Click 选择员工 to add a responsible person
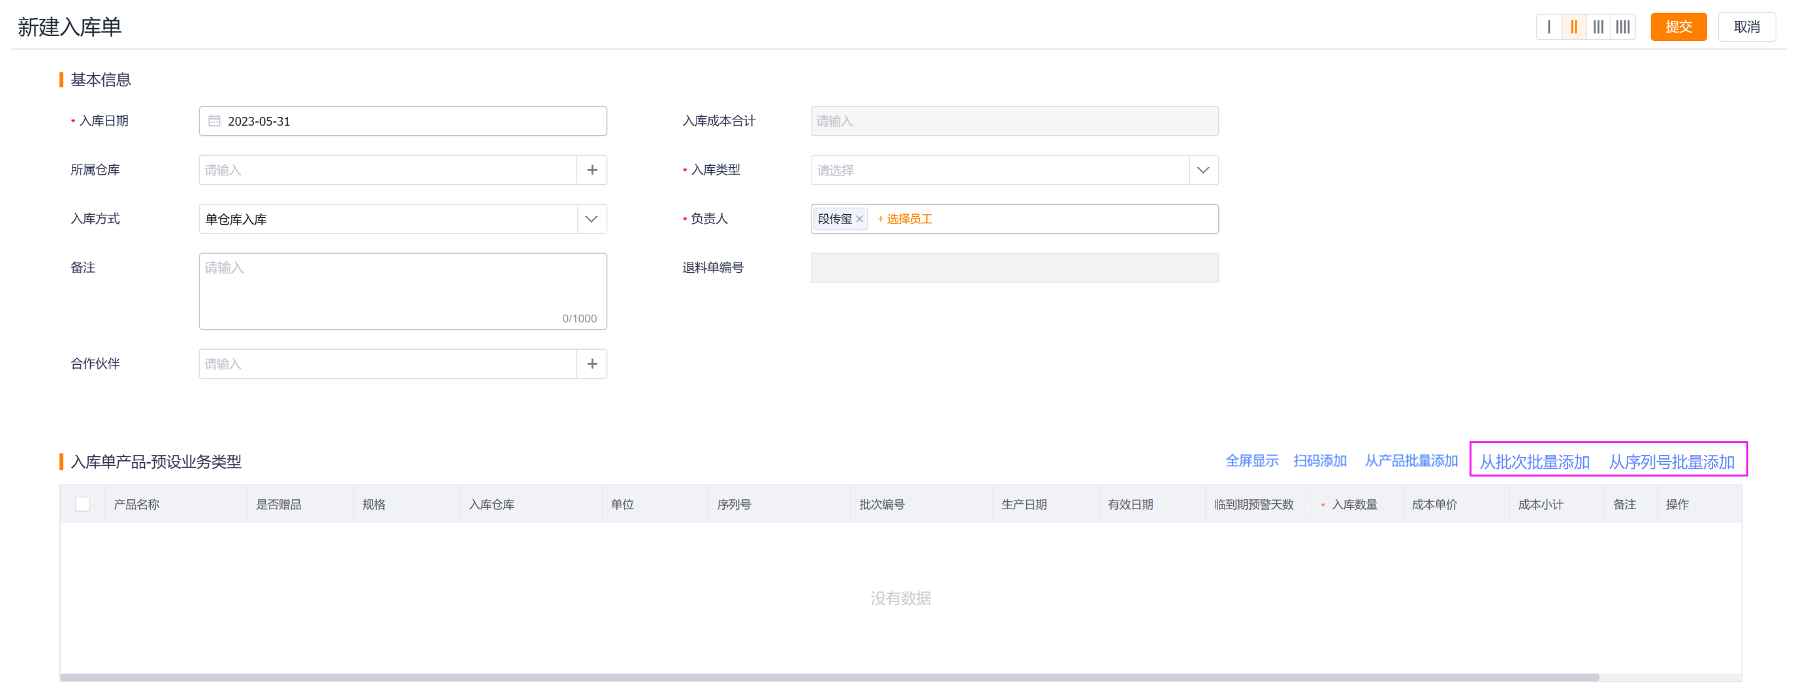The width and height of the screenshot is (1794, 688). [905, 219]
